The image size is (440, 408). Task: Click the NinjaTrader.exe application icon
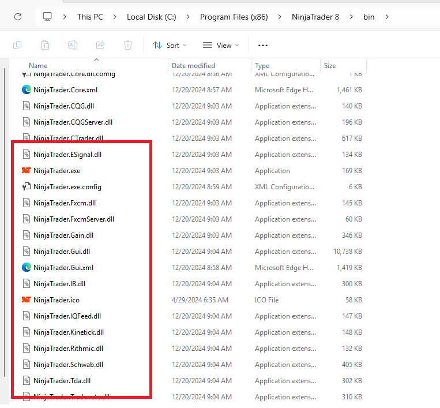click(x=27, y=170)
